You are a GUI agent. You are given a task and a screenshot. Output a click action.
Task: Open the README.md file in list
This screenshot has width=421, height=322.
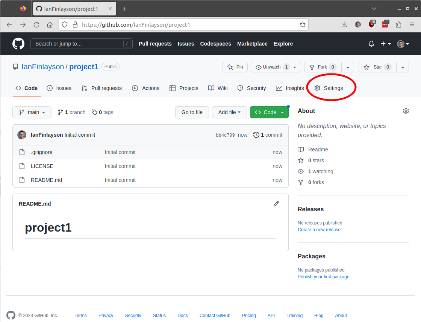click(47, 180)
